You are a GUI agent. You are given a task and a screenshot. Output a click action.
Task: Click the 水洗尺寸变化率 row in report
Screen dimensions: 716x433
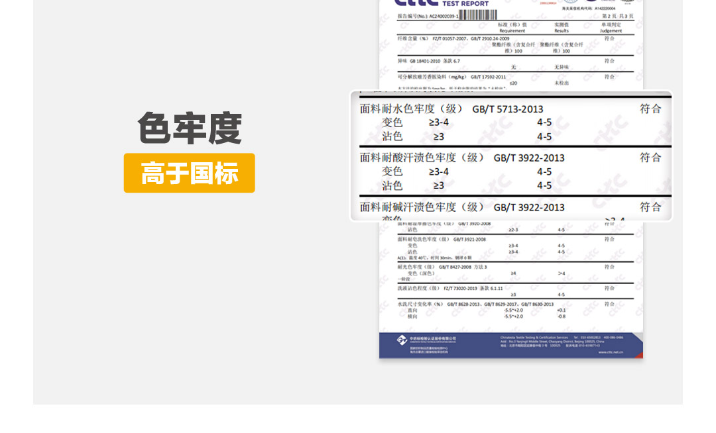(475, 304)
